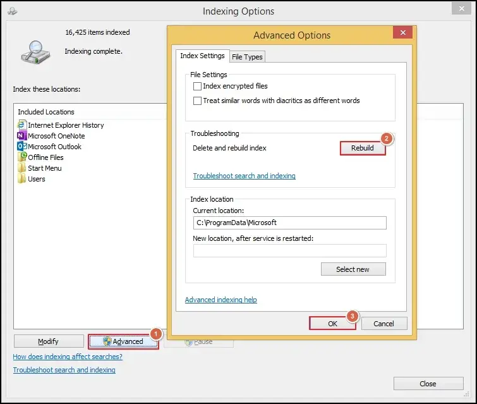
Task: Click the Indexing complete status text
Action: coord(94,51)
